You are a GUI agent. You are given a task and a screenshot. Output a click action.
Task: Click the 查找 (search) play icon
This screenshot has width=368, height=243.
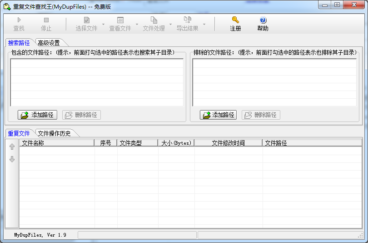19,20
